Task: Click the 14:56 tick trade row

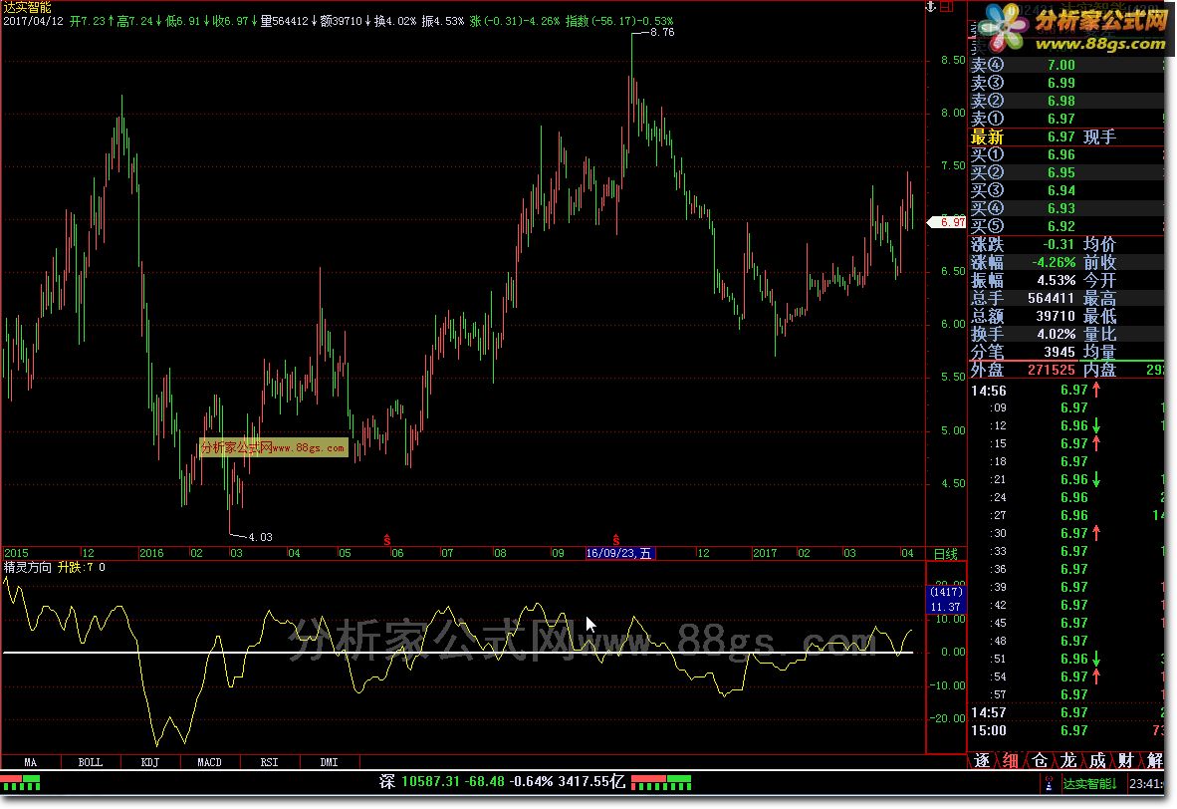Action: (x=1066, y=390)
